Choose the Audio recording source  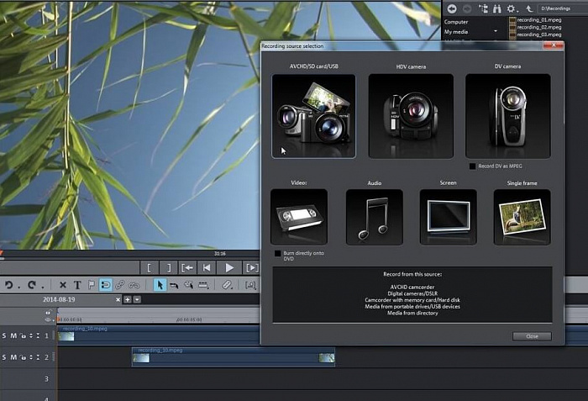click(375, 217)
